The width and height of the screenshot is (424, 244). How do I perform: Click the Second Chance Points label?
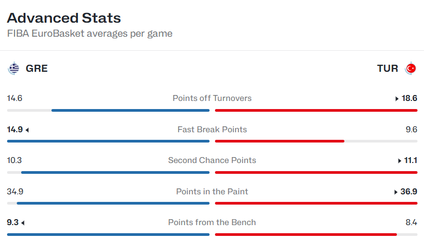click(x=212, y=160)
